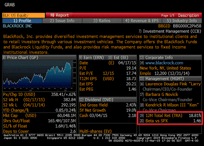Click the Chairman/CEO/Co-Founder title text
Screen dimensions: 204x146
[168, 89]
